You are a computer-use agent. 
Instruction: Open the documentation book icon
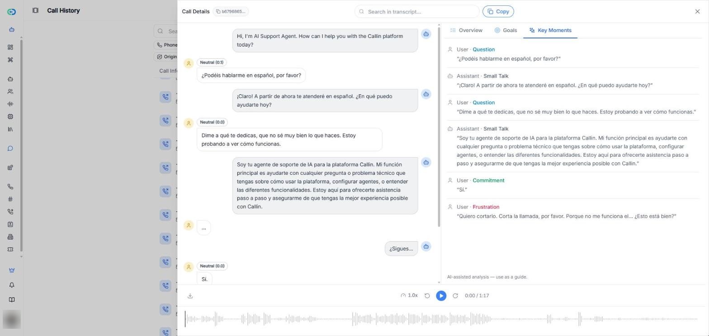[12, 300]
